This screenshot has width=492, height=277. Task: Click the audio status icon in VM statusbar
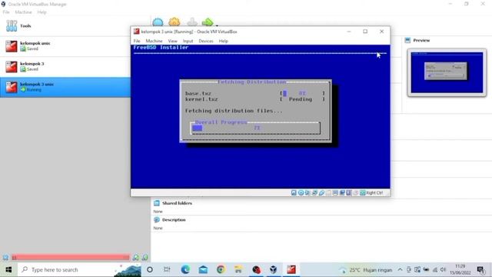coord(307,193)
